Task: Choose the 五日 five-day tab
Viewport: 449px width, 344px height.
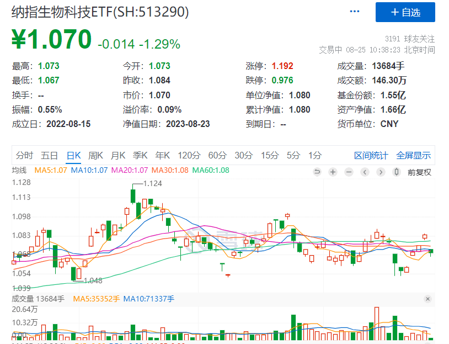Action: point(49,155)
